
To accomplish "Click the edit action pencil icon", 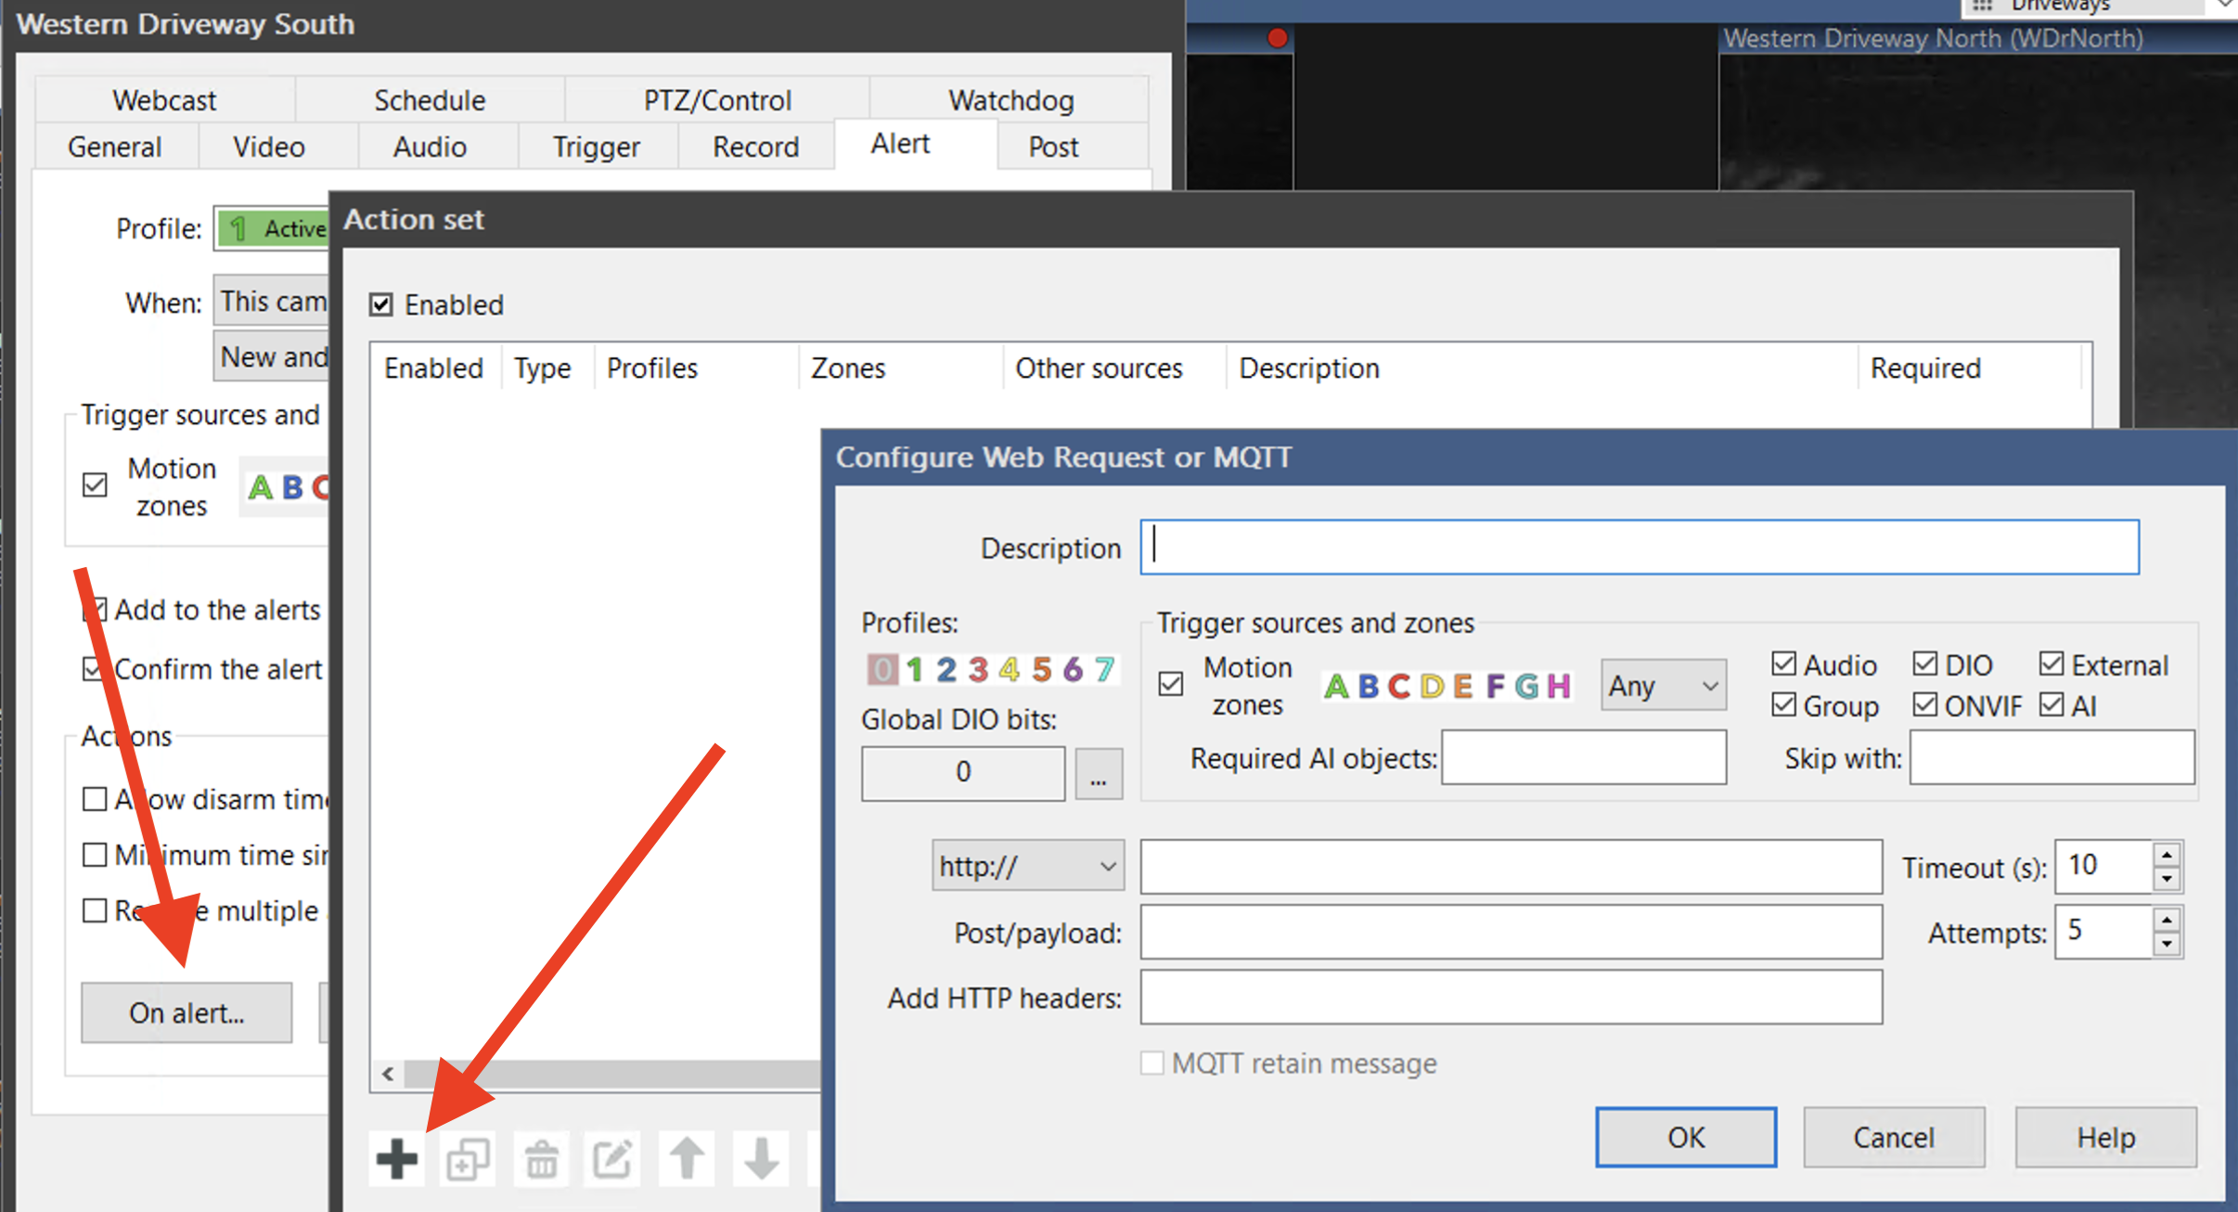I will 612,1158.
